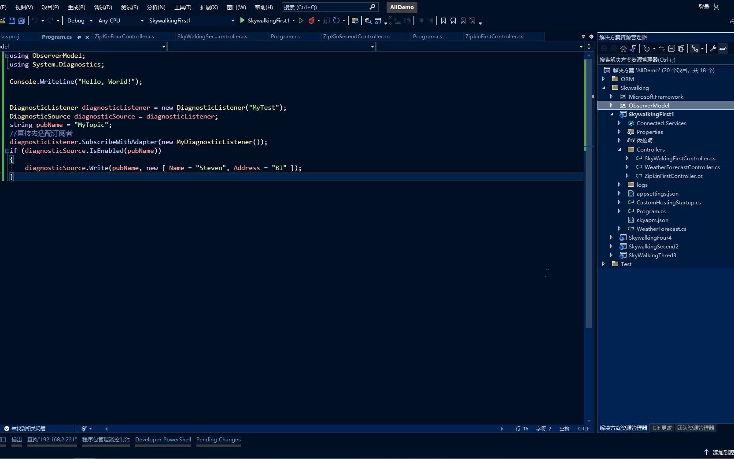Click the search box 搜索 (Ctrl+Q)
Screen dimensions: 734x459
pos(329,7)
